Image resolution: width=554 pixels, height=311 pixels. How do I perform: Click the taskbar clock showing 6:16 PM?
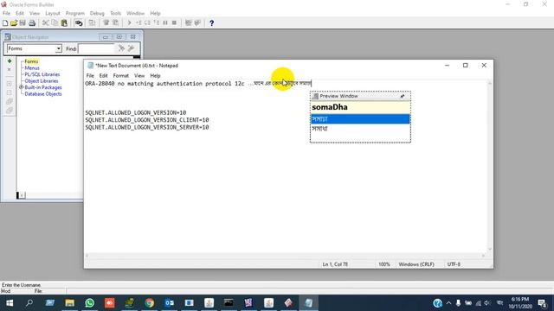(520, 302)
